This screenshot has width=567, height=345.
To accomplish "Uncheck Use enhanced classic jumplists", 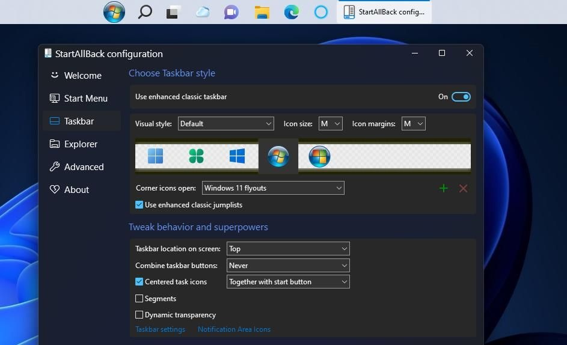I will pyautogui.click(x=139, y=205).
